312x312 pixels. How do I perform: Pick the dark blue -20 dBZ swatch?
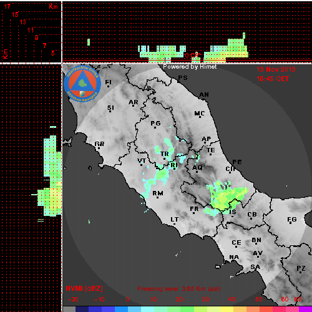pyautogui.click(x=82, y=309)
